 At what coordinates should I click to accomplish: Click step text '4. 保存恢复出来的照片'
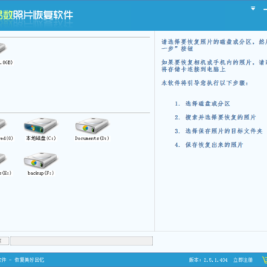208,145
